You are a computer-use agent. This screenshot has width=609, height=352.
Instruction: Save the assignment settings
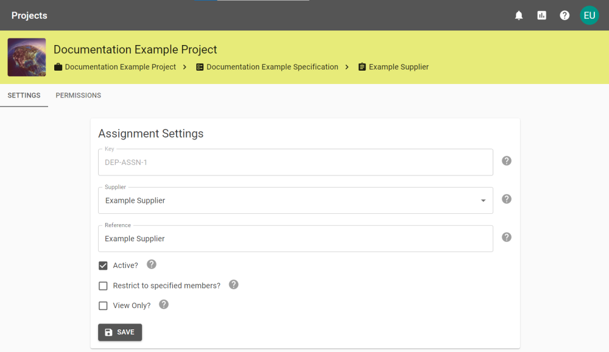click(120, 332)
